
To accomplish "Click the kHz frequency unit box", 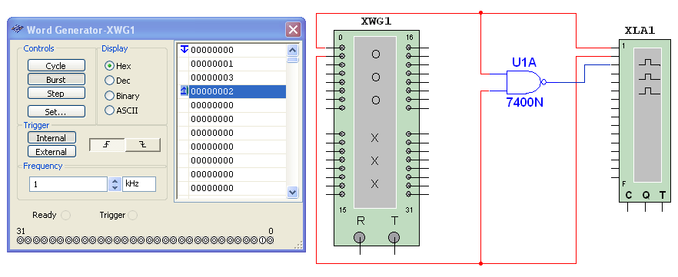I will (x=139, y=184).
